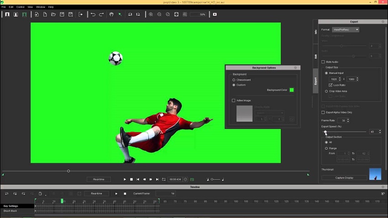Viewport: 388px width, 218px height.
Task: Click the clock icon beside the timecode
Action: coord(185,179)
